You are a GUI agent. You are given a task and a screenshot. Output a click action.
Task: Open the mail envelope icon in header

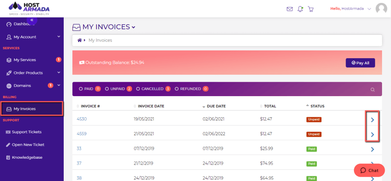point(289,9)
